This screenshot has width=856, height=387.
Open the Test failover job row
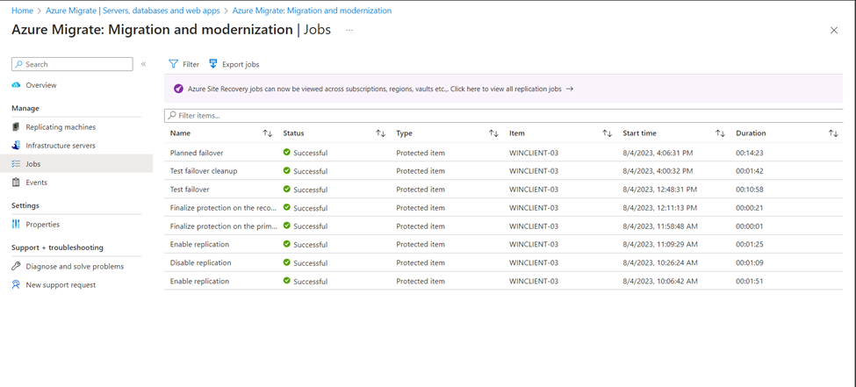click(x=503, y=190)
